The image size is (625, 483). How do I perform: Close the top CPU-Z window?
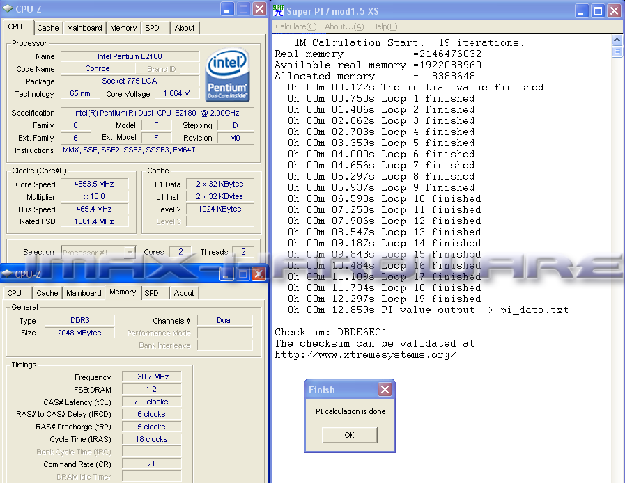[x=259, y=9]
